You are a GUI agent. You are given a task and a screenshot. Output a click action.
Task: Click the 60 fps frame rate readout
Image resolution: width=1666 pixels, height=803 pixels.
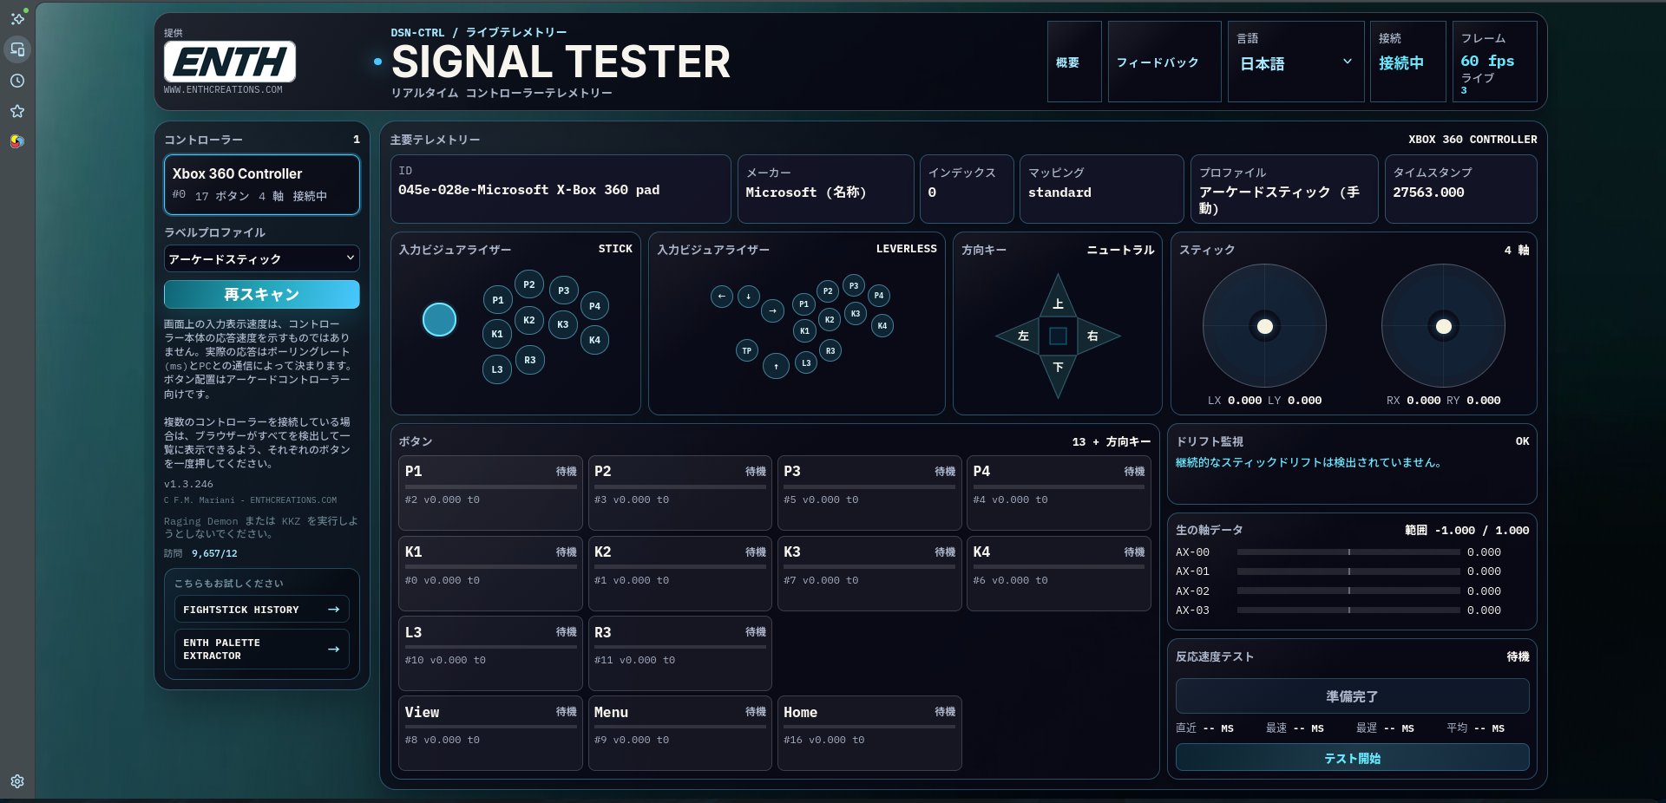[x=1487, y=61]
